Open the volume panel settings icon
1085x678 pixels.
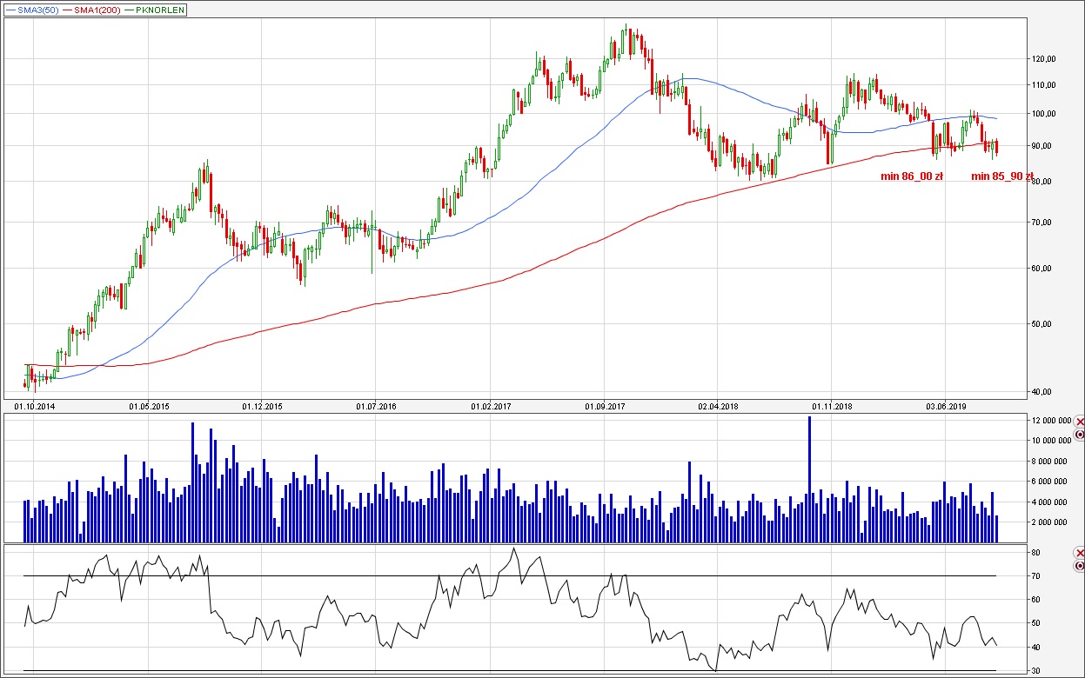pyautogui.click(x=1080, y=434)
